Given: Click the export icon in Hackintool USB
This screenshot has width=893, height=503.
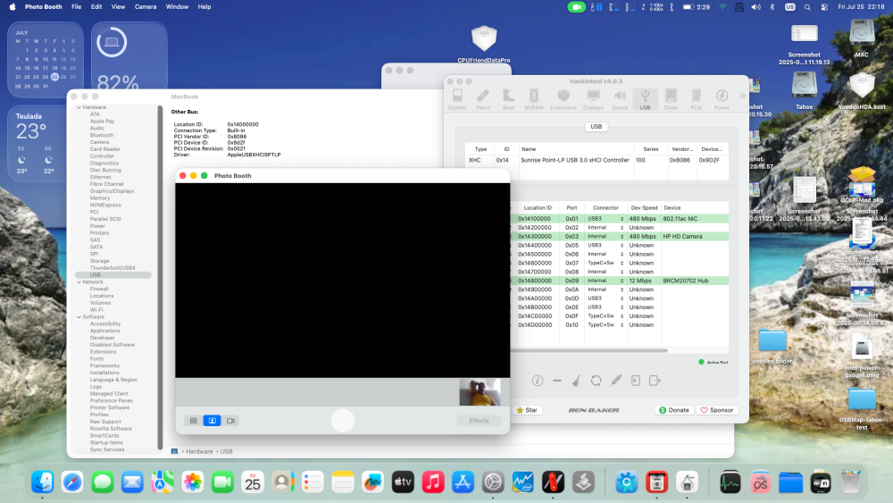Looking at the screenshot, I should [655, 381].
